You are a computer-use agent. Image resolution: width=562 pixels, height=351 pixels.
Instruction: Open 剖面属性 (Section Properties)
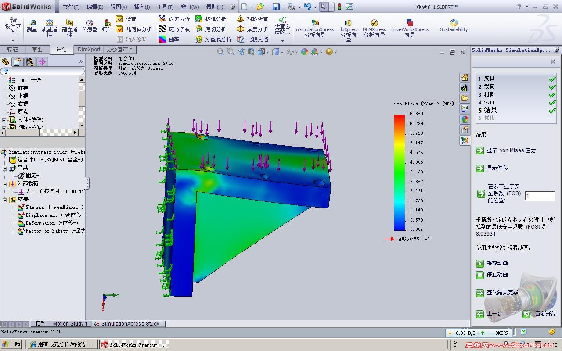(69, 28)
